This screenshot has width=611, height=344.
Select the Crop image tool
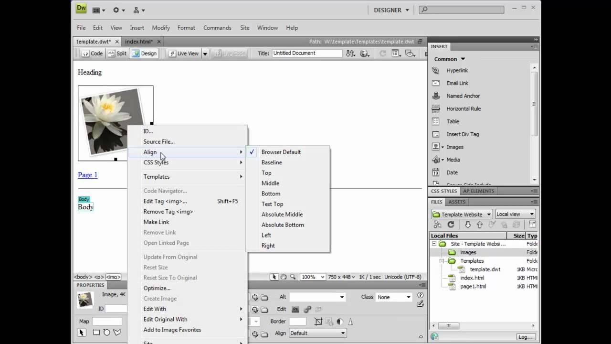pos(318,322)
